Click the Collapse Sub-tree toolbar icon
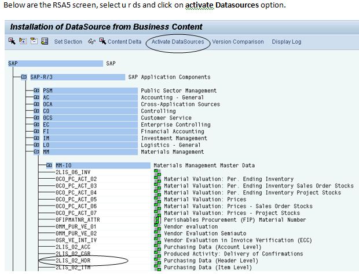 [34, 41]
